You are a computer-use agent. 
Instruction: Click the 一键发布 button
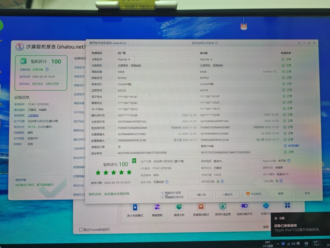[228, 194]
